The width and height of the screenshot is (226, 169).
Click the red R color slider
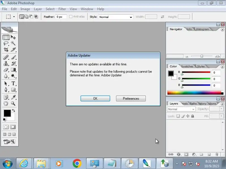[196, 72]
